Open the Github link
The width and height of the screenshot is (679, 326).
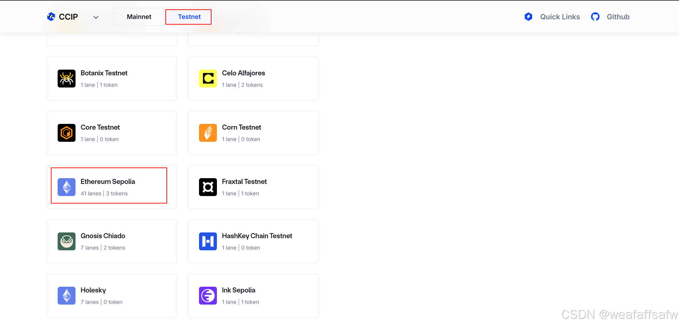coord(618,17)
